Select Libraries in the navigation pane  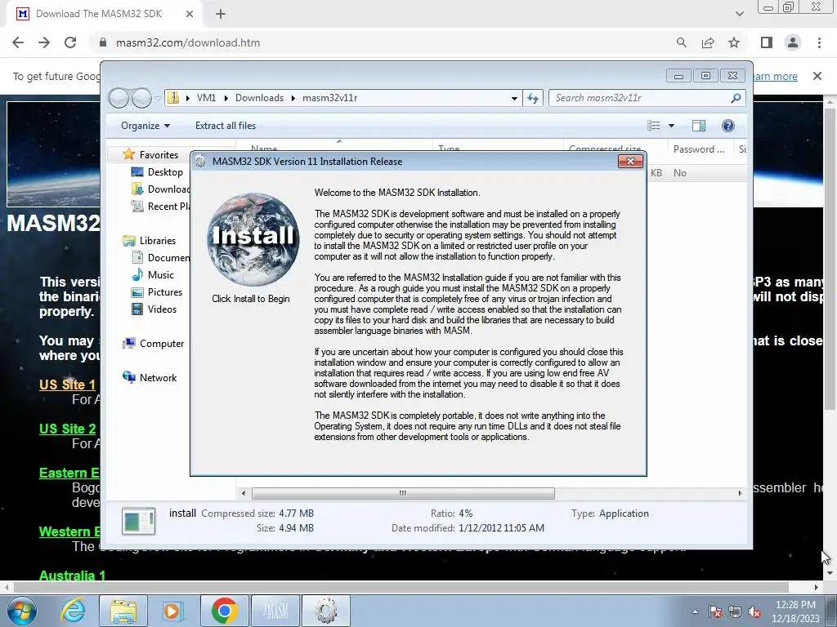[x=158, y=241]
